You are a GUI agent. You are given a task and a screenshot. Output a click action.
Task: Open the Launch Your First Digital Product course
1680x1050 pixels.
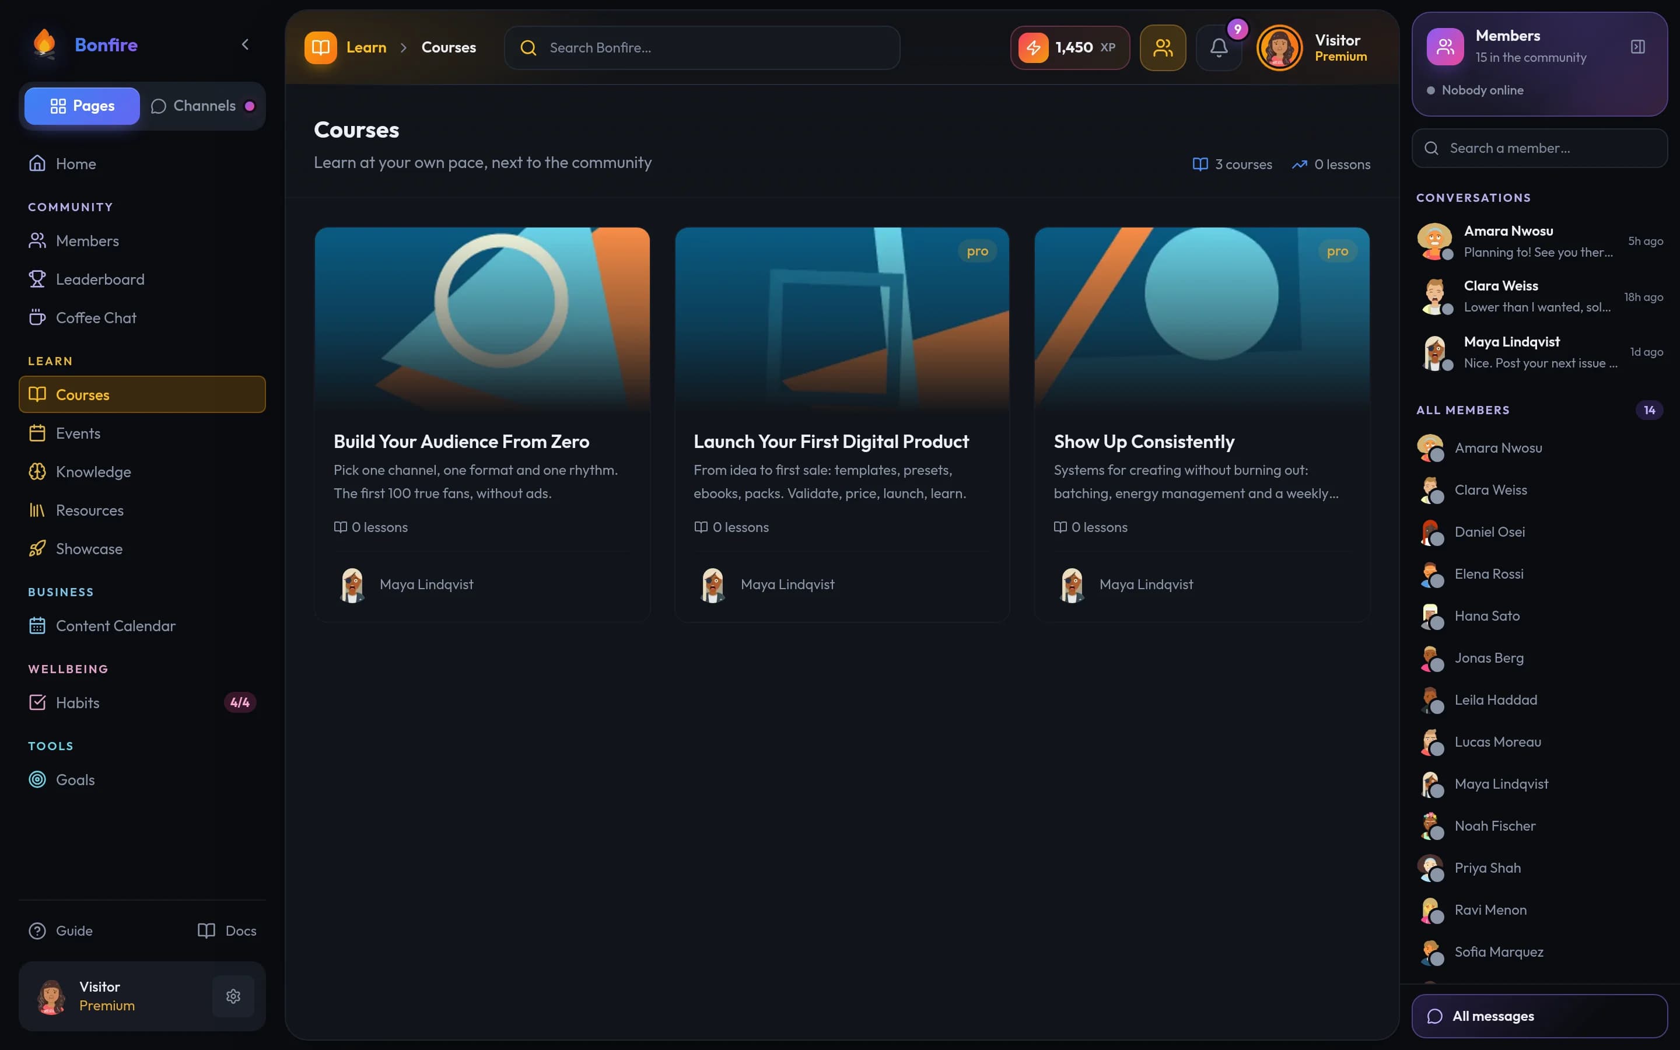pos(841,424)
